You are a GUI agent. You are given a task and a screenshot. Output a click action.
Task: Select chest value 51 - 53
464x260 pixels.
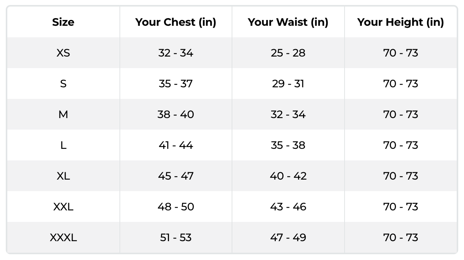(176, 238)
